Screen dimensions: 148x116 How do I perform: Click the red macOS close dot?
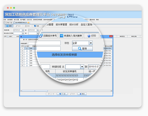8,8
